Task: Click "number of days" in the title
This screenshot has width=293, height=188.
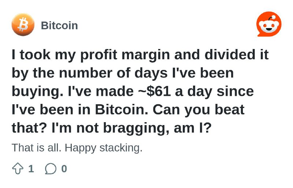Action: 113,73
